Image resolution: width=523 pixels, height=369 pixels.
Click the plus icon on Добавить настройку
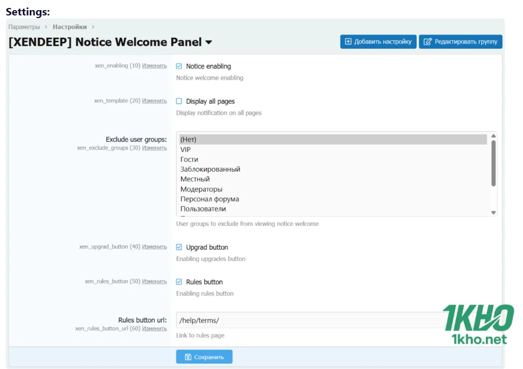coord(348,42)
